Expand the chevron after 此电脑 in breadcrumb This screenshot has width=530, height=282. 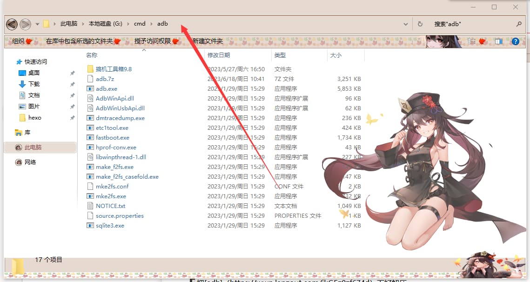pyautogui.click(x=83, y=24)
